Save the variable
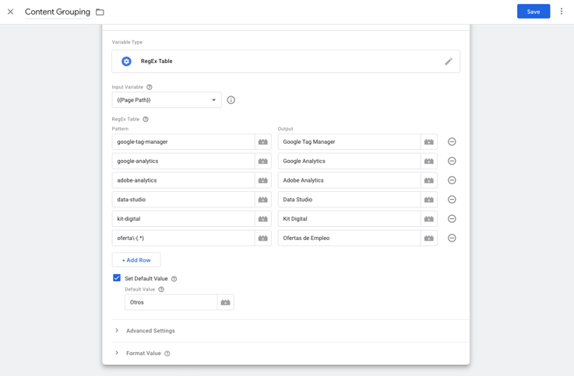The width and height of the screenshot is (574, 376). pyautogui.click(x=534, y=12)
